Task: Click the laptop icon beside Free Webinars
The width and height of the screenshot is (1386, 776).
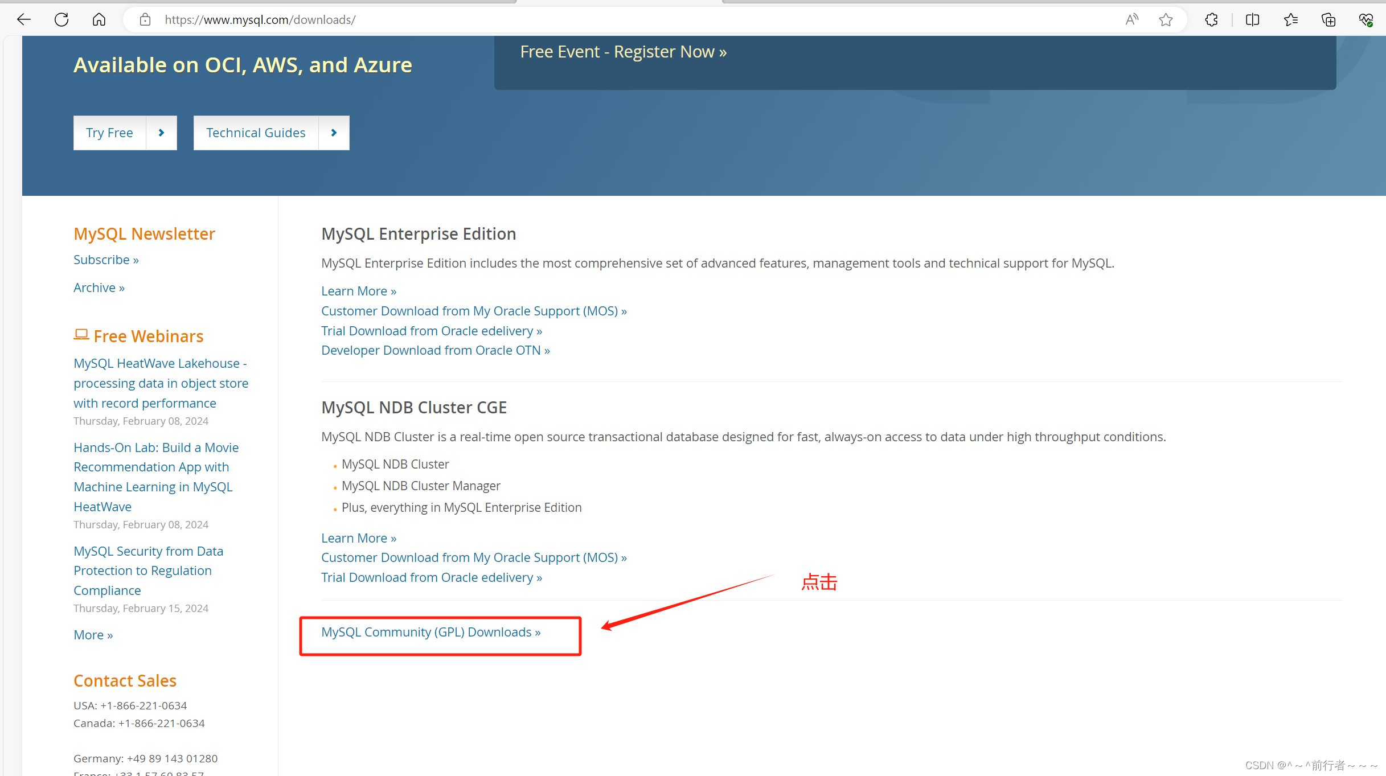Action: [81, 335]
